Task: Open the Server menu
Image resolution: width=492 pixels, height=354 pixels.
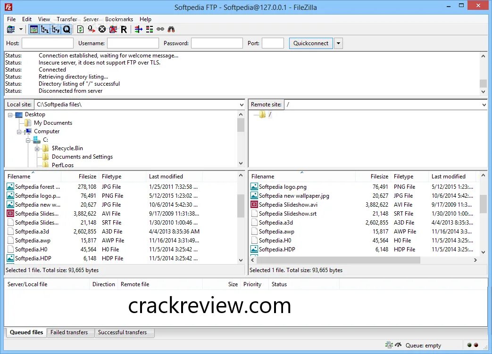Action: coord(91,19)
